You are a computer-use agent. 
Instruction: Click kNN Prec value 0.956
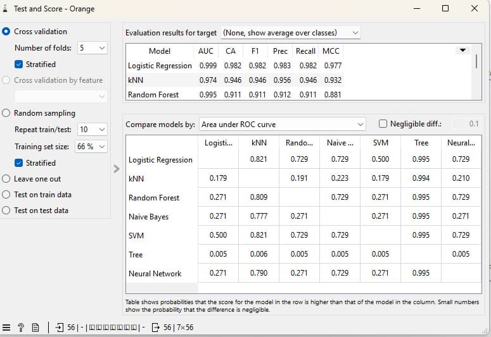pos(282,80)
